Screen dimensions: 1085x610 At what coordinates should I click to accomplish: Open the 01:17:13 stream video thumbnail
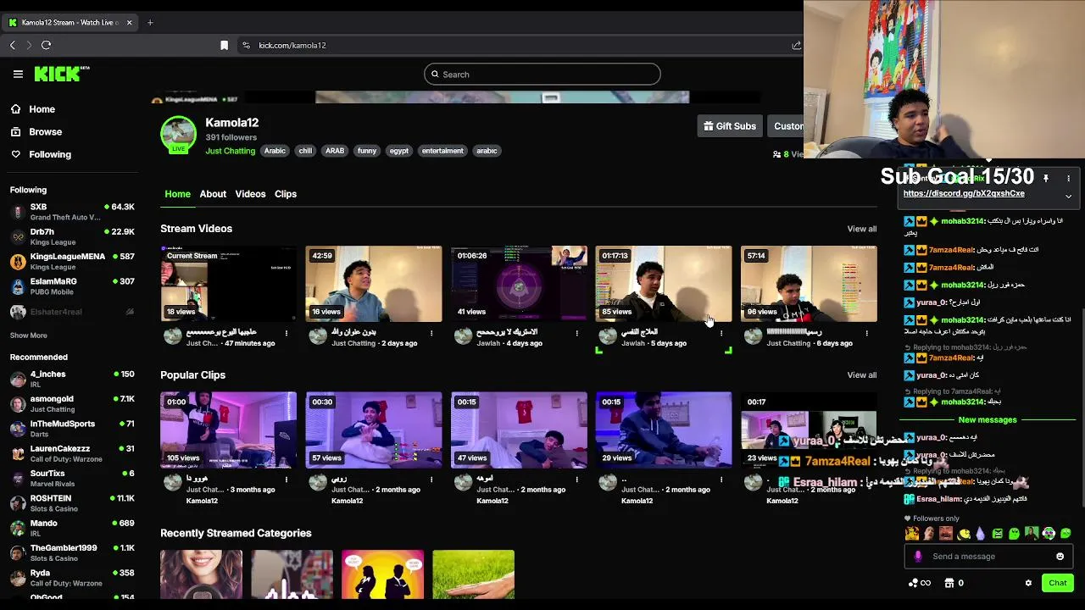(x=664, y=284)
